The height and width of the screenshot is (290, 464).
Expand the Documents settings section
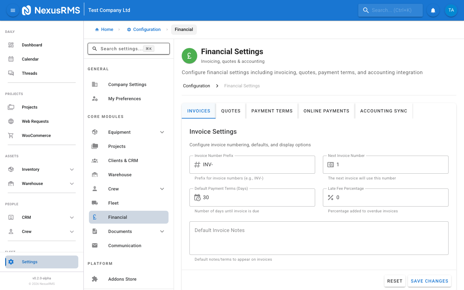(x=162, y=231)
